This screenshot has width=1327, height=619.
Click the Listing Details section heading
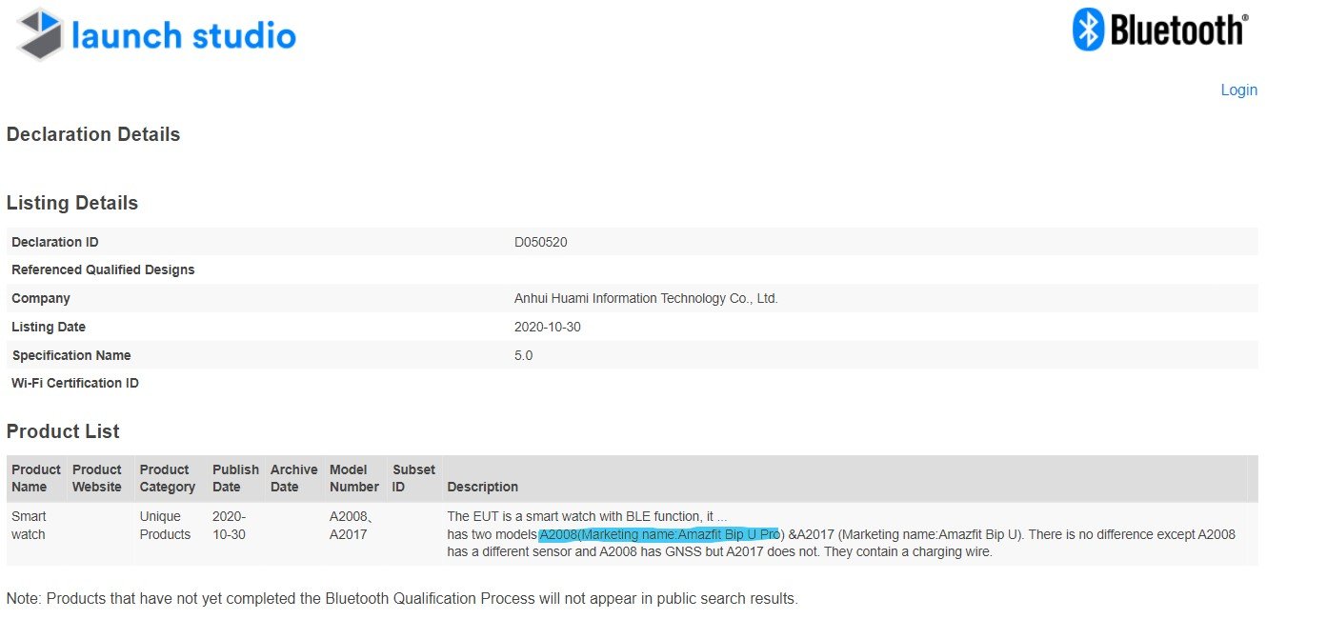pos(72,202)
